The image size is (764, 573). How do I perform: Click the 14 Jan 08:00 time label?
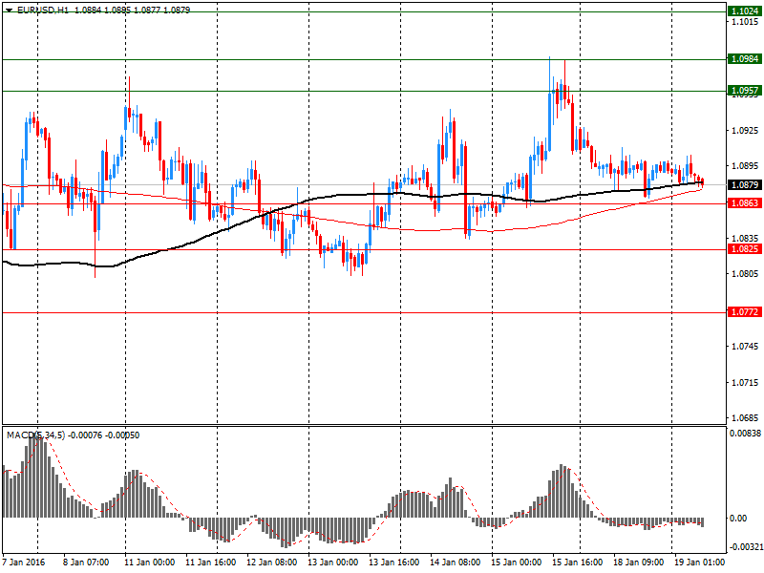pos(456,562)
